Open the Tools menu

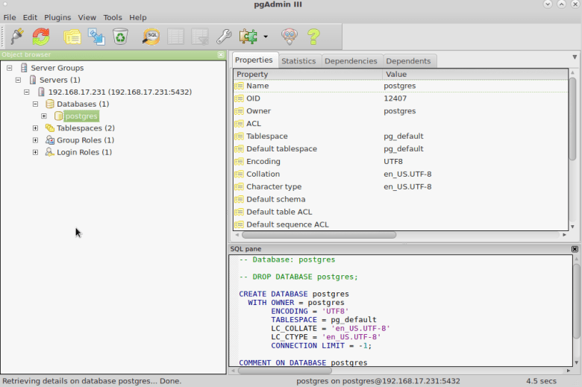tap(113, 17)
